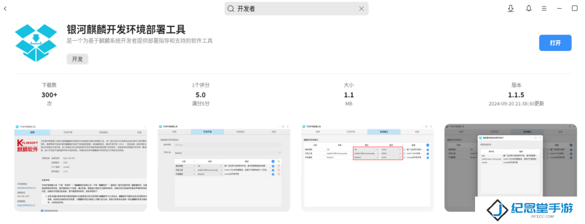Click the update timestamp 2024-09-20 21:38:30更新

(516, 104)
